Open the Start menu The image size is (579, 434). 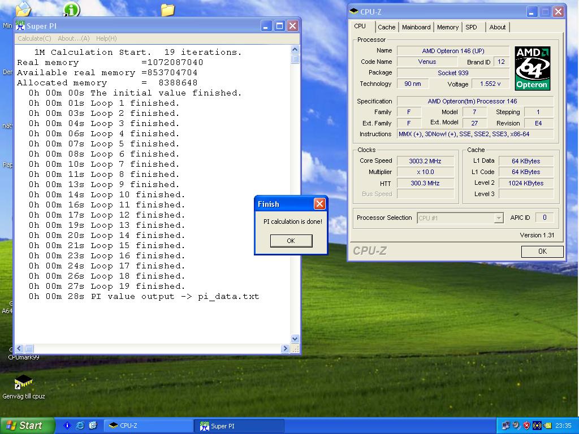(x=27, y=426)
